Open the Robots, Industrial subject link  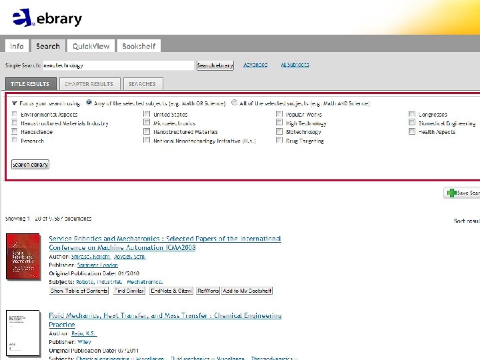99,282
